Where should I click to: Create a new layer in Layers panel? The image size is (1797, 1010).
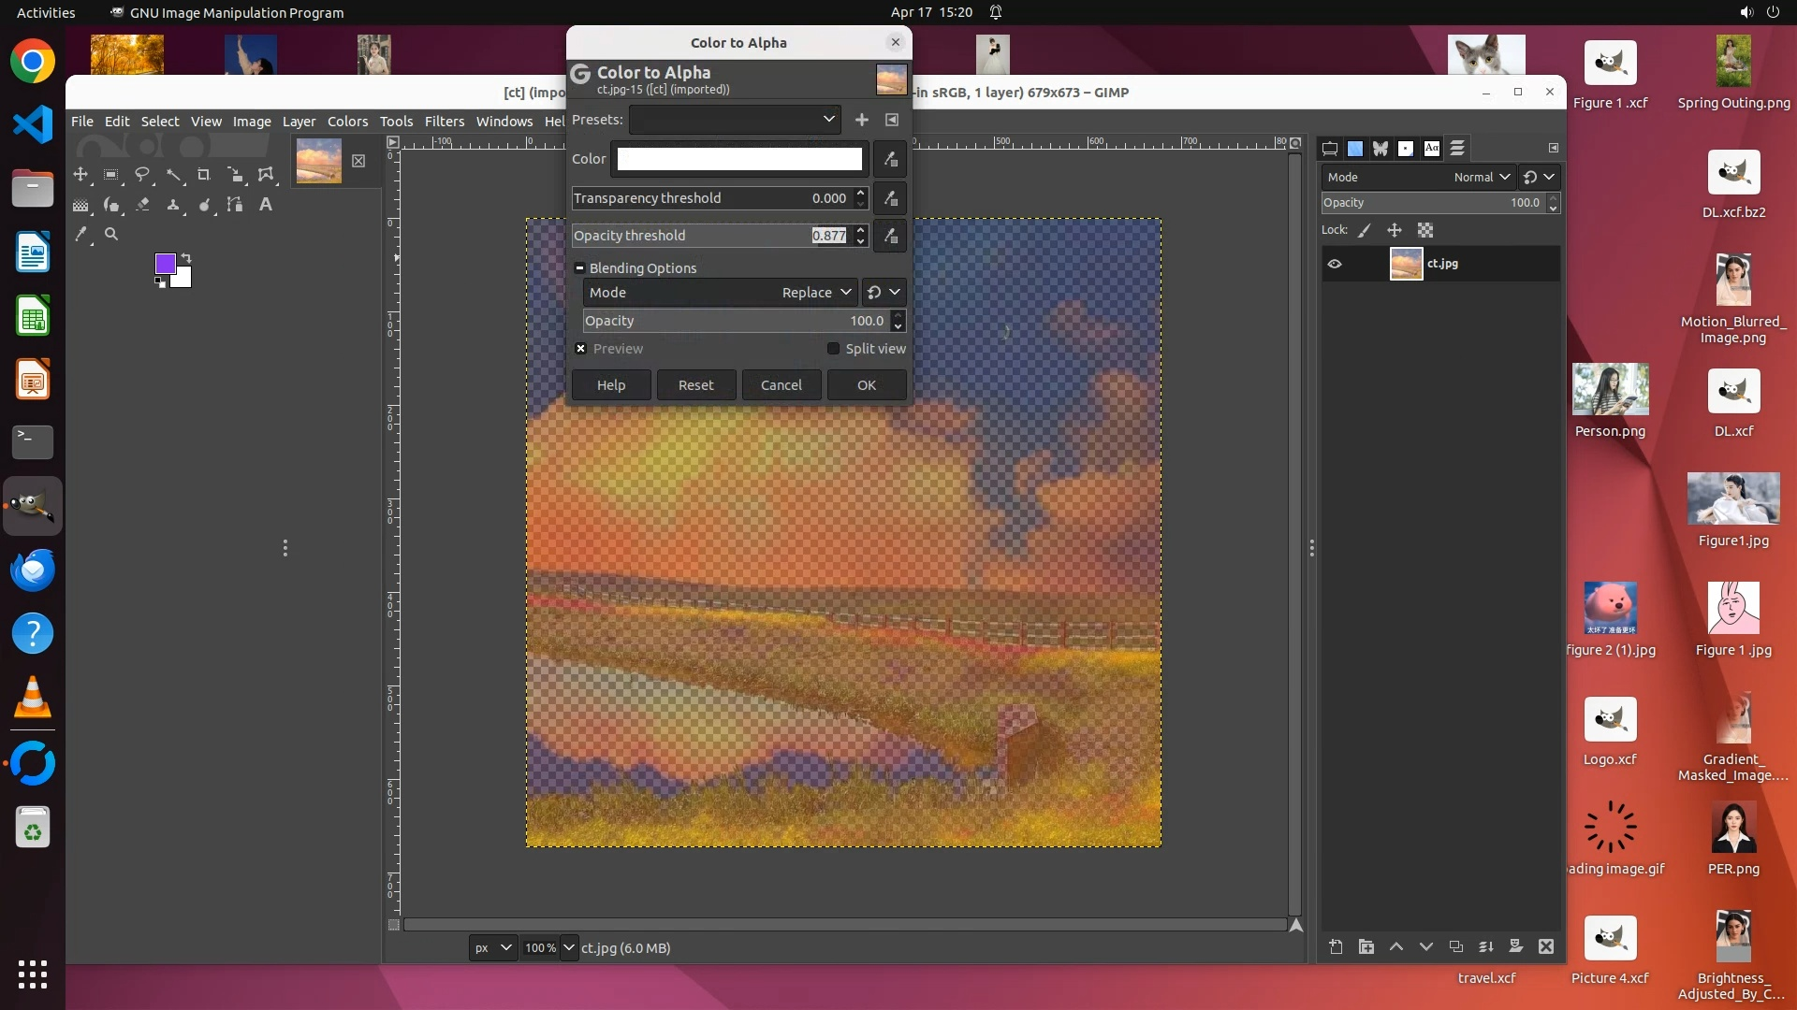coord(1336,946)
